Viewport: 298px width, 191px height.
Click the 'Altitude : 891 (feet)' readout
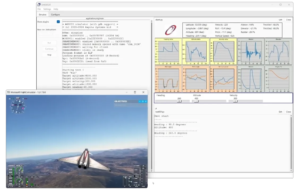(x=195, y=32)
